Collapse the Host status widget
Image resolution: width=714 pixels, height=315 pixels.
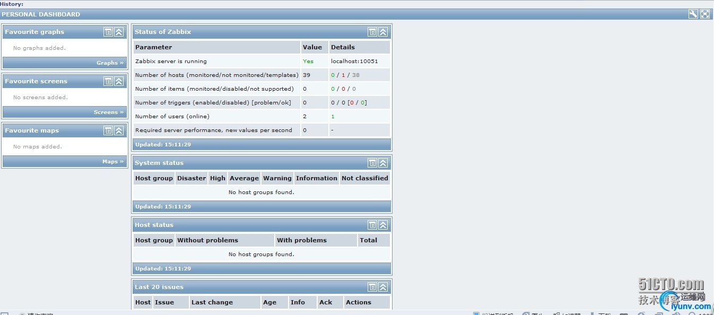pos(383,225)
